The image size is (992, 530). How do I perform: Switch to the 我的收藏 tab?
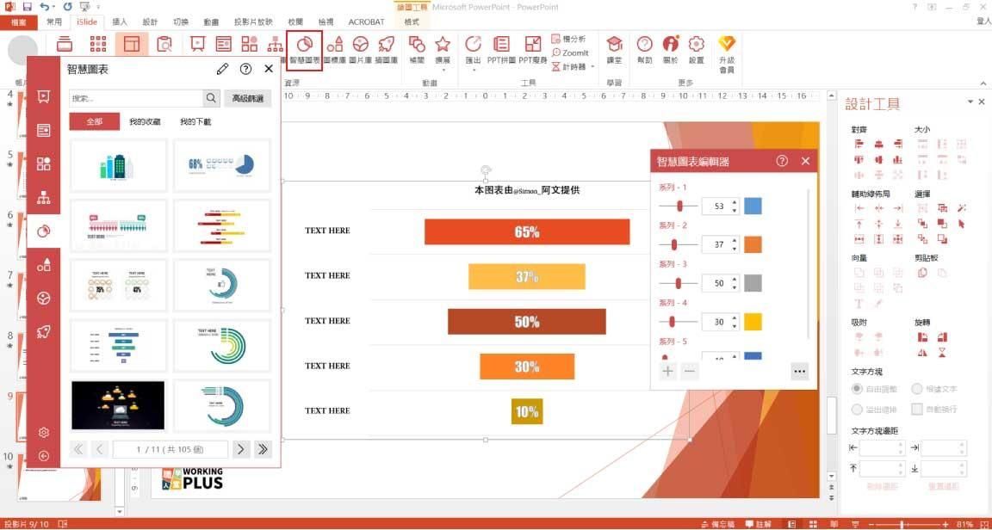click(x=146, y=121)
